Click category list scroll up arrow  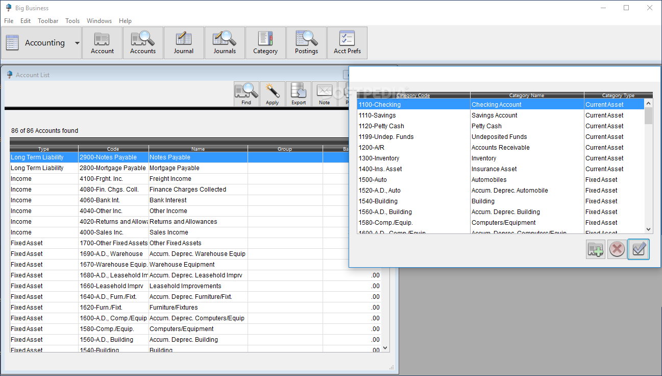point(648,102)
